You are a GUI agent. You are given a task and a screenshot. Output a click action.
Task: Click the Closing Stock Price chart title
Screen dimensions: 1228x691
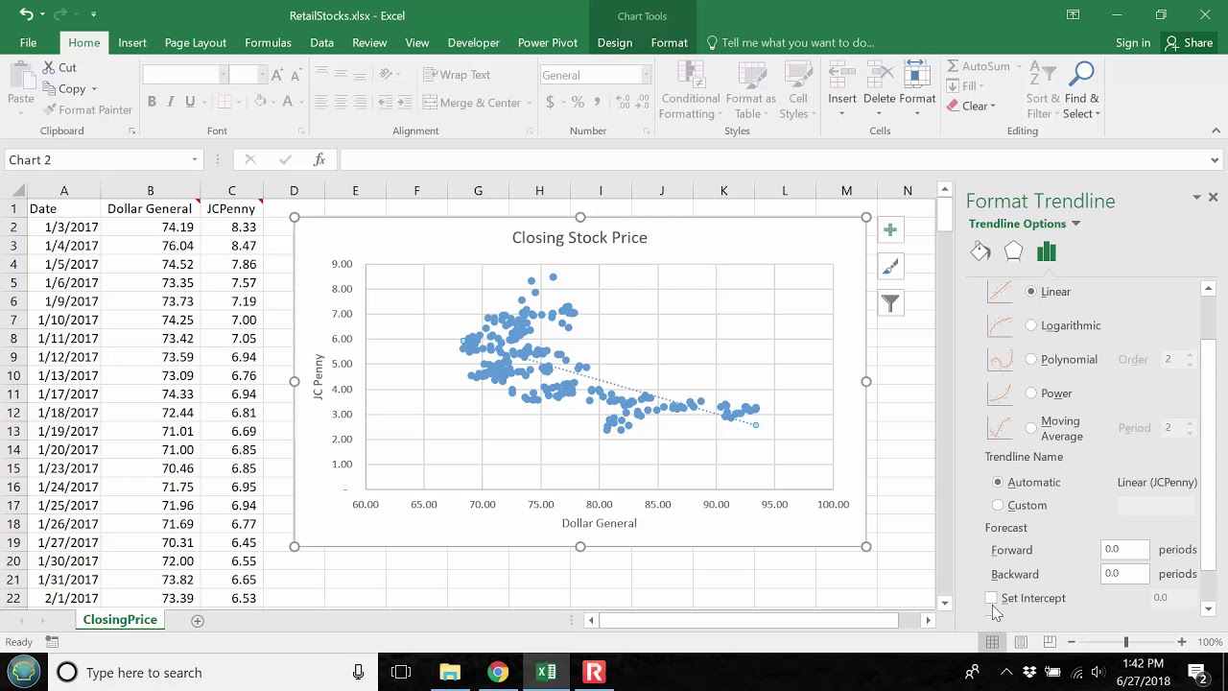click(579, 237)
